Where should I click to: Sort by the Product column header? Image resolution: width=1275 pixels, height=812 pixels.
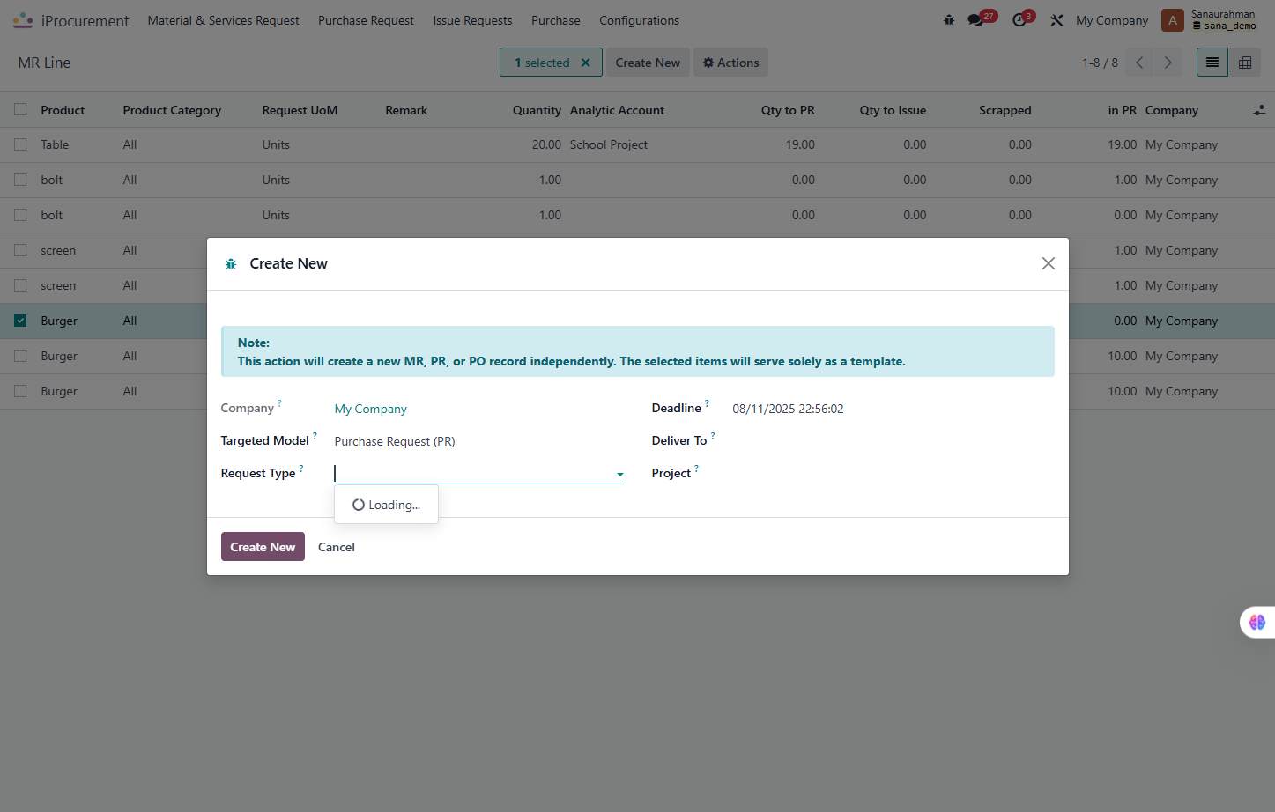click(63, 110)
